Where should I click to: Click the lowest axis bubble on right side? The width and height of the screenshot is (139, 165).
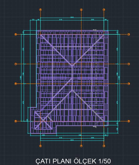(129, 121)
